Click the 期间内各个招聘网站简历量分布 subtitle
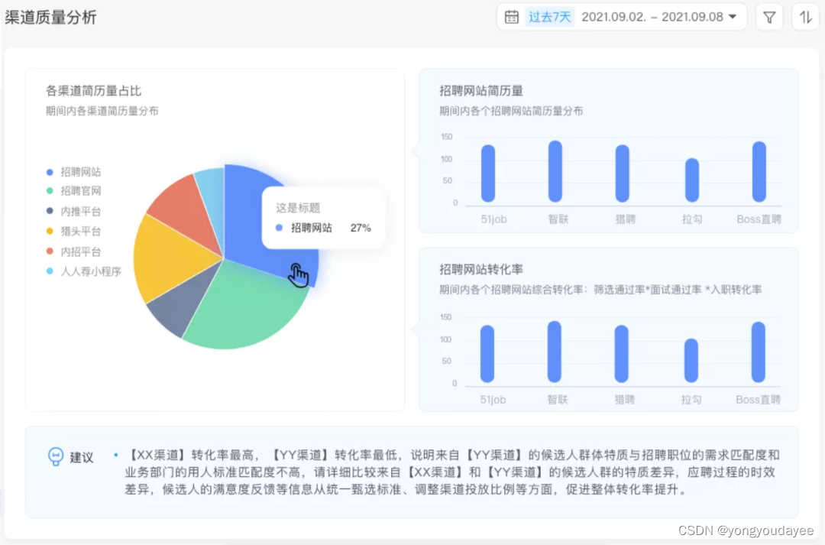 [x=511, y=111]
